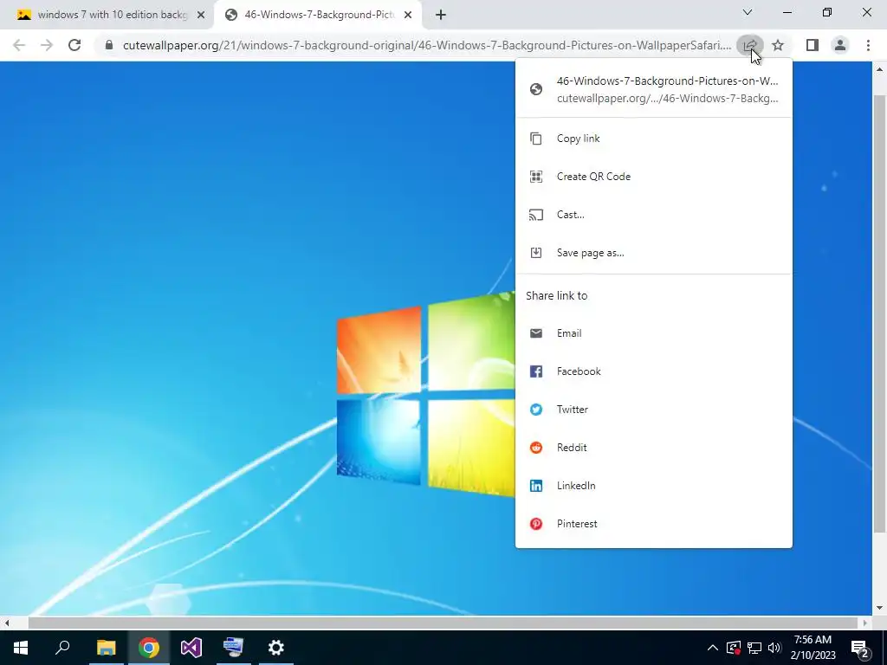Go forward to next page
887x665 pixels.
point(47,45)
